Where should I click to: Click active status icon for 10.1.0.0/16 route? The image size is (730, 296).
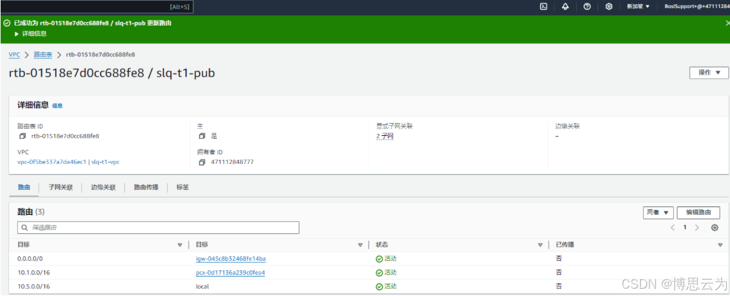coord(380,272)
